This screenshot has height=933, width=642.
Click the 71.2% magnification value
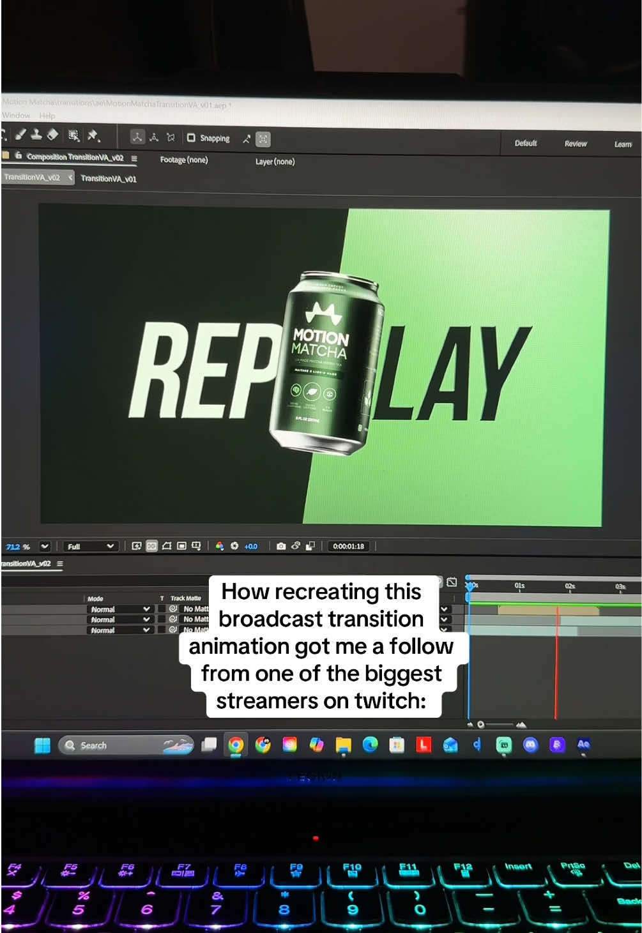(18, 547)
